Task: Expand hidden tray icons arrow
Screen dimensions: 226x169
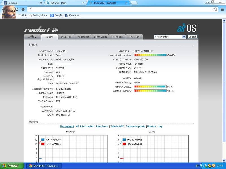Action: pos(201,166)
